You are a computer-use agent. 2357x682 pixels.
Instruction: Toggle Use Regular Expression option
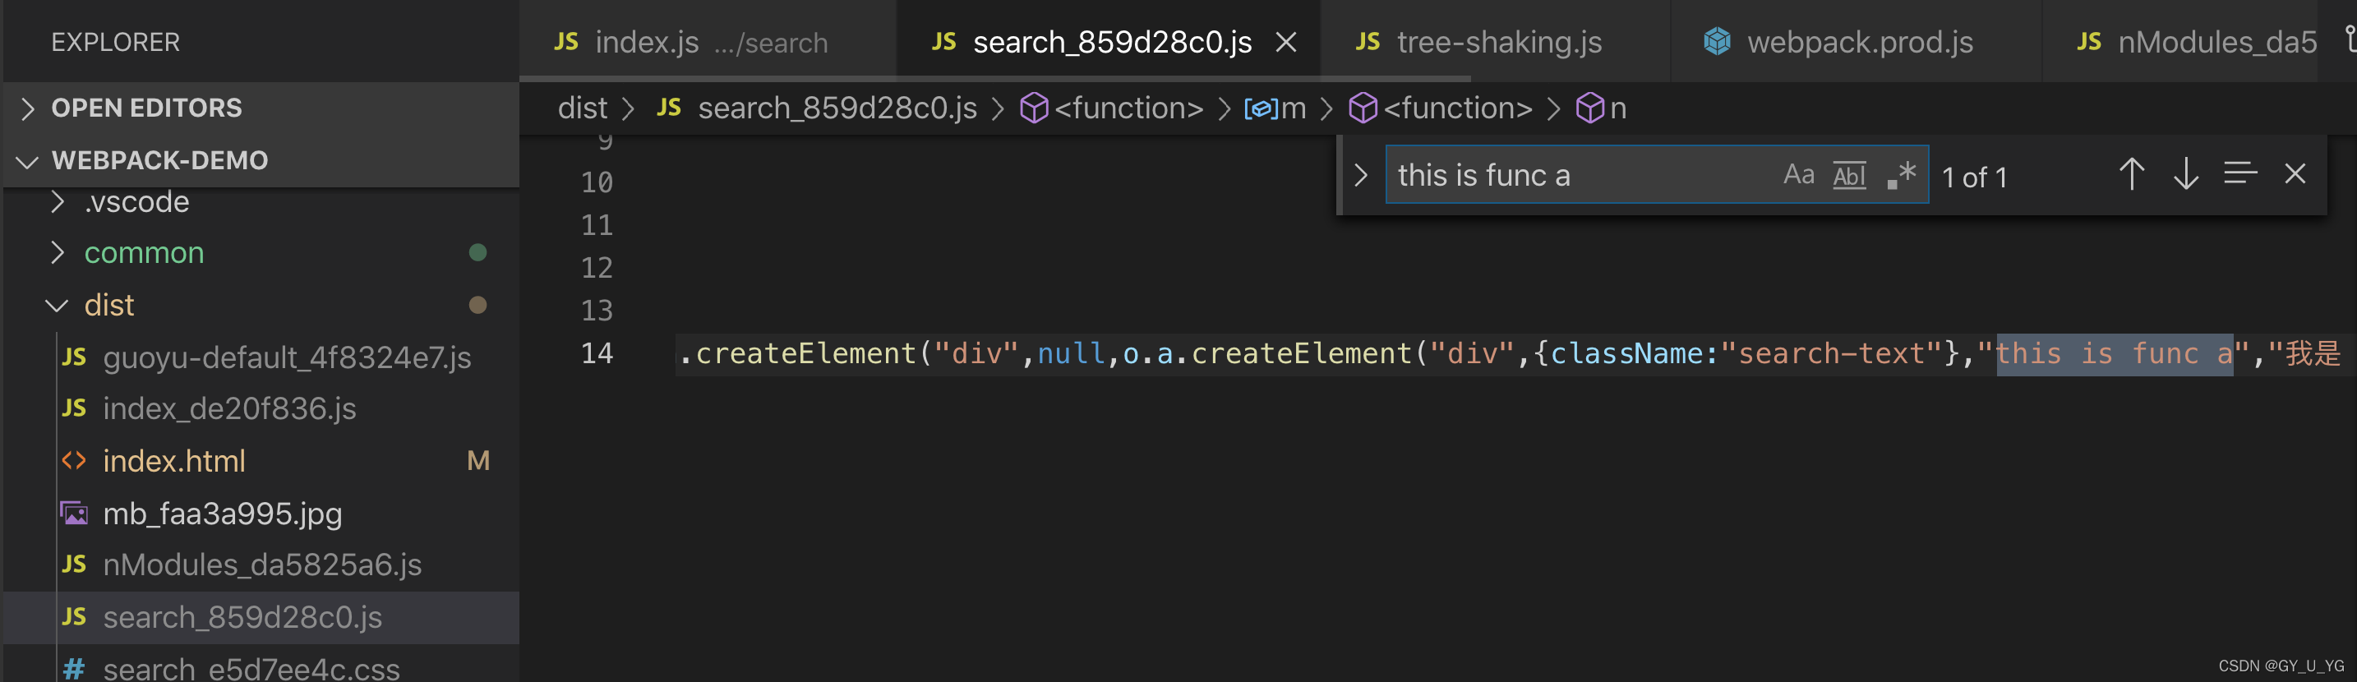(1900, 174)
